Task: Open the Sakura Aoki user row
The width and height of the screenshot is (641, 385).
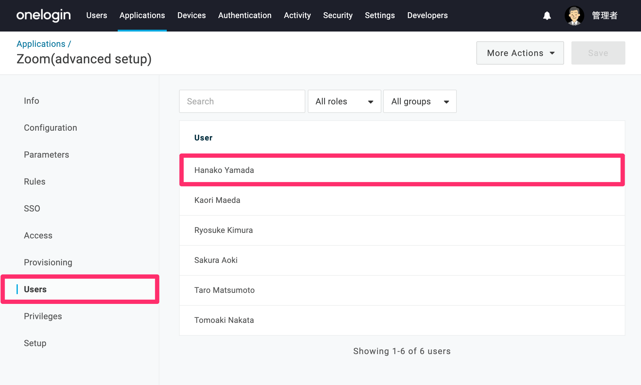Action: tap(402, 260)
